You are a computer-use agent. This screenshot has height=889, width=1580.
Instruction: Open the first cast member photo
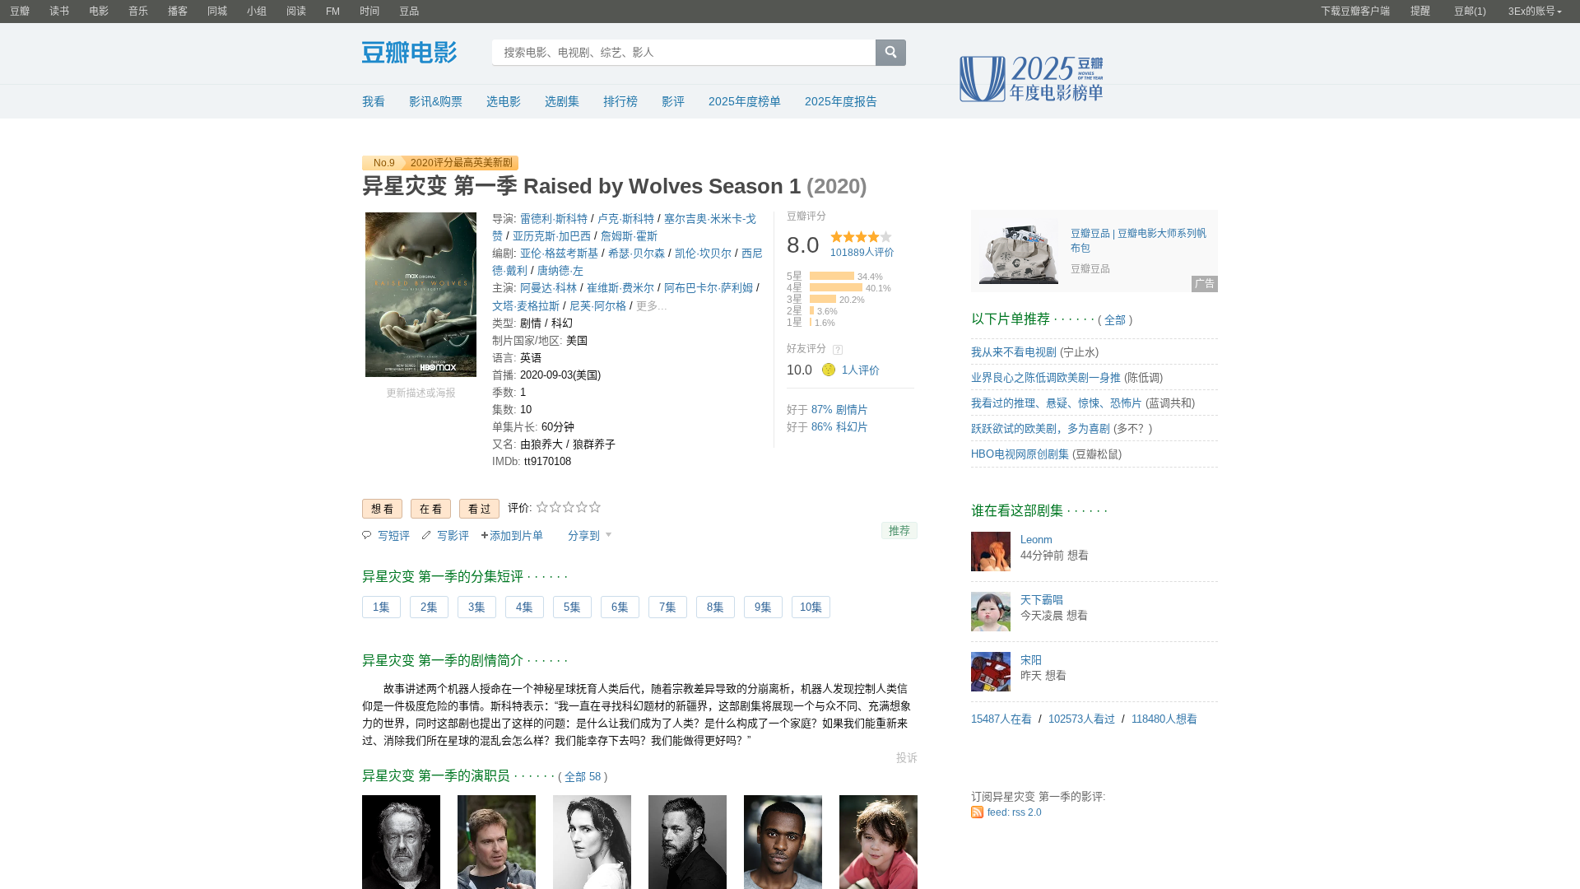point(401,842)
